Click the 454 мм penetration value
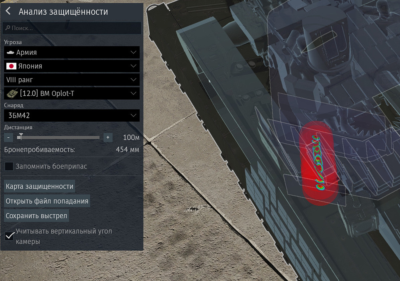 click(128, 150)
